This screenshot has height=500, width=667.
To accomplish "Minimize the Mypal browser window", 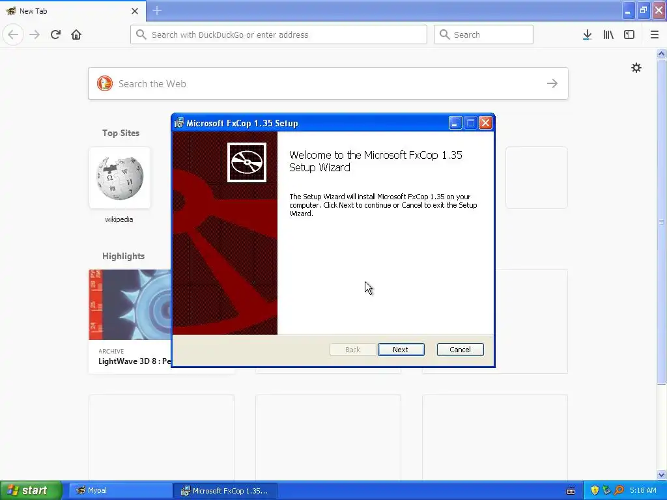I will (x=628, y=10).
